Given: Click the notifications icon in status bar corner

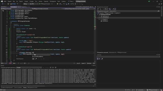Looking at the screenshot, I should point(161,90).
